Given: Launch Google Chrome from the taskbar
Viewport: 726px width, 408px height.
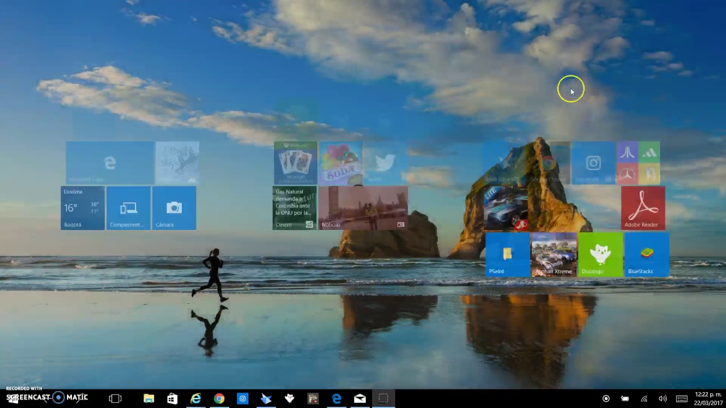Looking at the screenshot, I should click(x=219, y=398).
